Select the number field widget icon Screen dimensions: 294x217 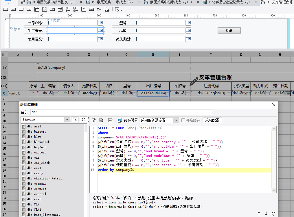[x=52, y=9]
